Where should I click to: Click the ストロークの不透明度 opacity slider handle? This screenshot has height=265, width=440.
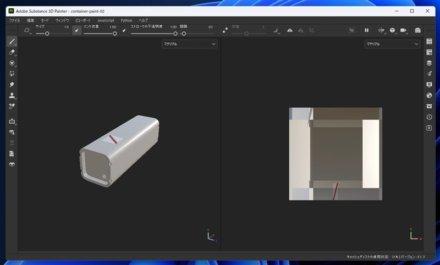click(175, 34)
